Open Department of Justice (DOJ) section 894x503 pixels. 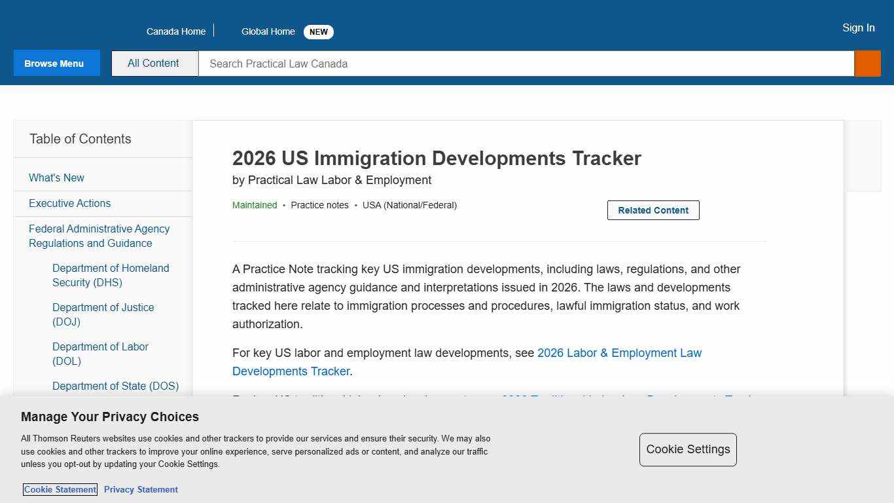coord(103,314)
